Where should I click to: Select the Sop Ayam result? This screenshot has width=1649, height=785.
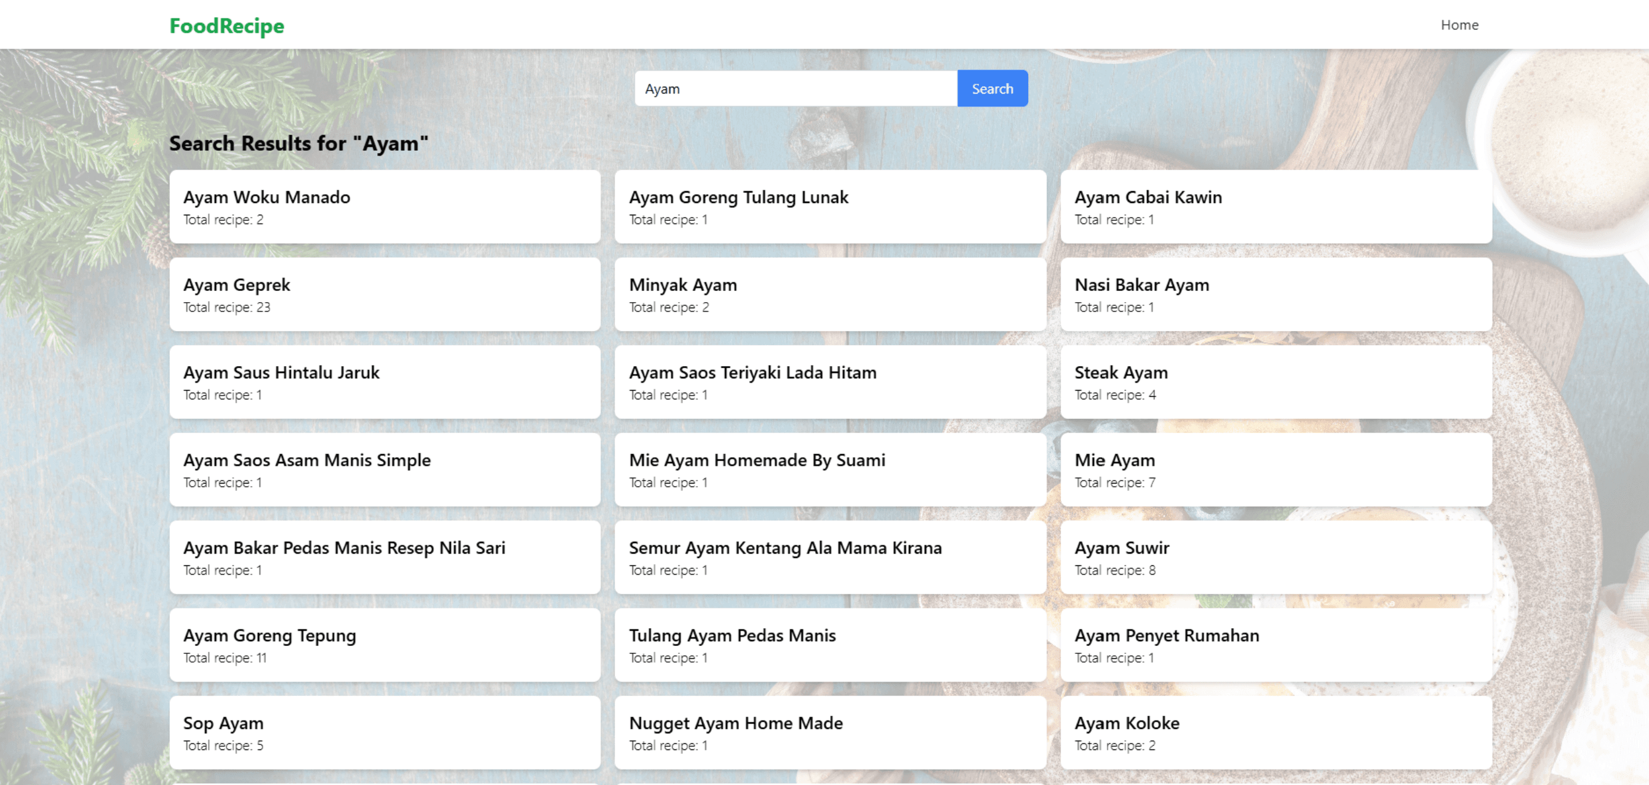384,733
